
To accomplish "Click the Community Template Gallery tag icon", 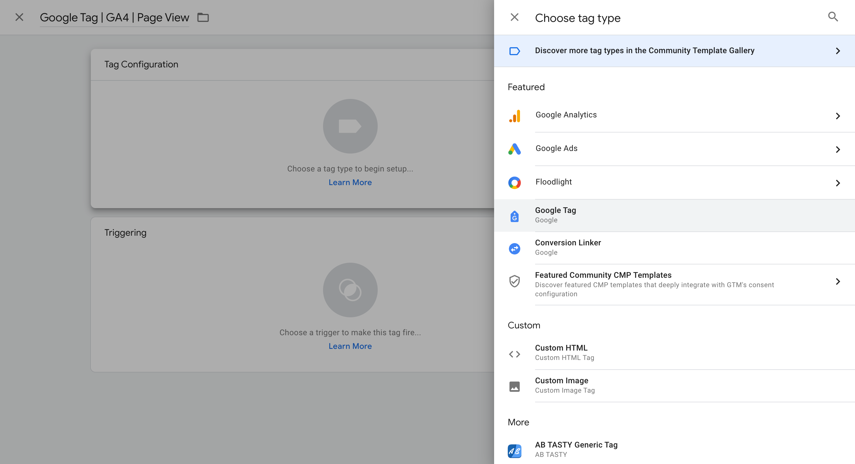I will tap(515, 51).
